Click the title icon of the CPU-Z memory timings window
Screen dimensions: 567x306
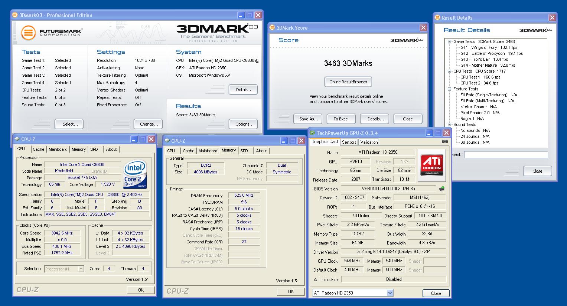[x=167, y=141]
